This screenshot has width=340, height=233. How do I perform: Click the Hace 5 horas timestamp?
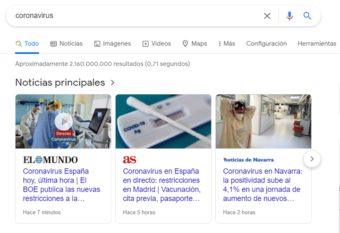pos(139,212)
